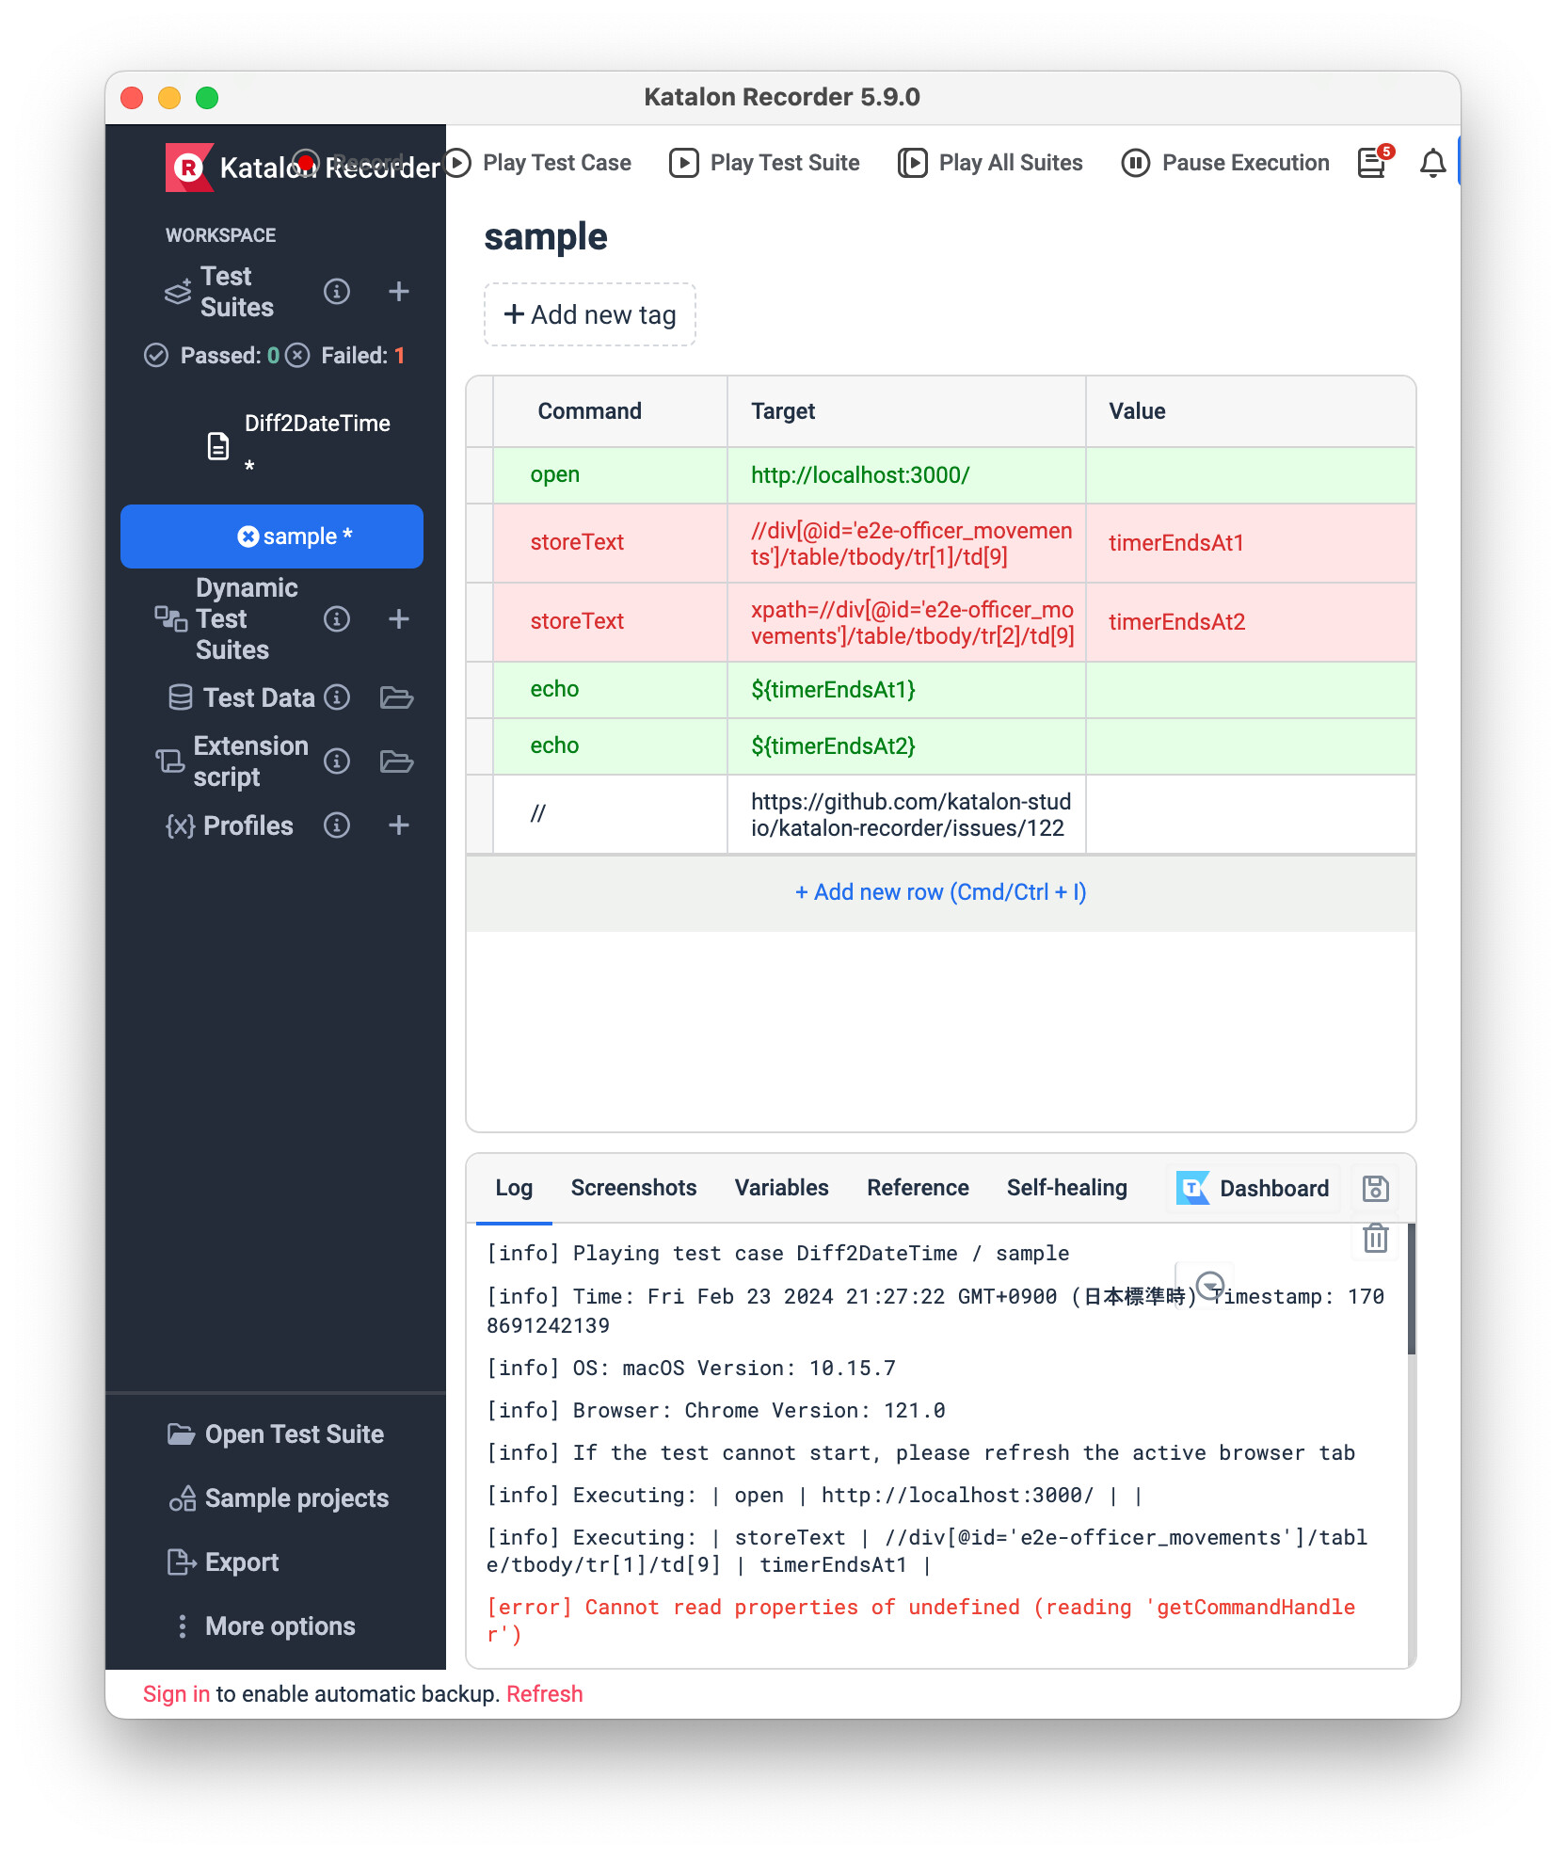Viewport: 1566px width, 1858px height.
Task: Click the timerEndsAt2 value cell
Action: click(x=1251, y=622)
